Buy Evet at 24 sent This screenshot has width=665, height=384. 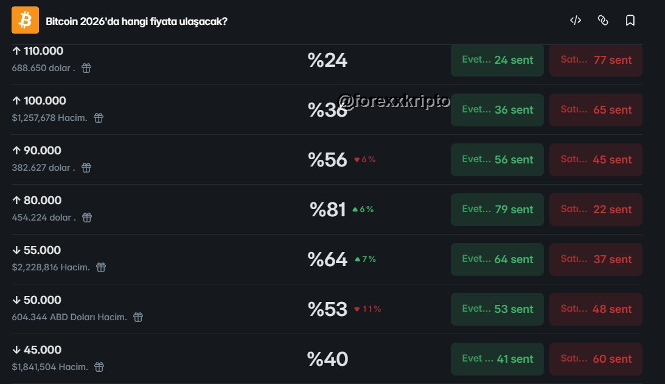pos(497,60)
